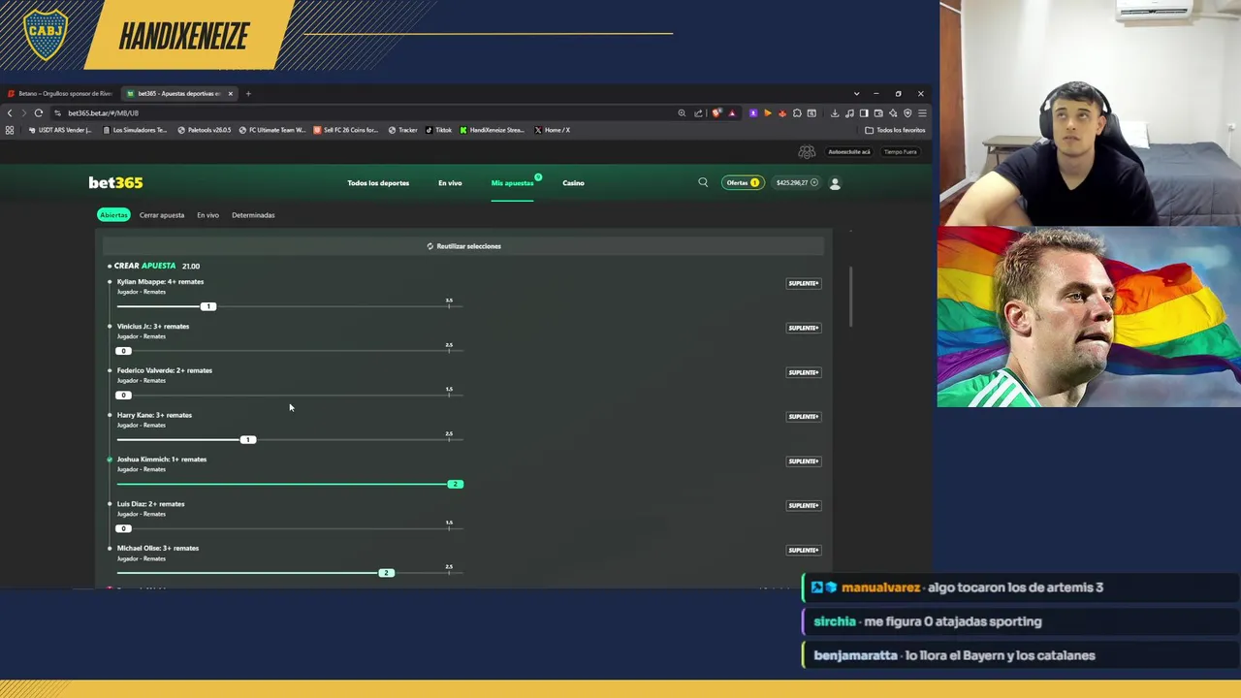Open the browser downloads icon
This screenshot has width=1241, height=698.
pos(835,113)
